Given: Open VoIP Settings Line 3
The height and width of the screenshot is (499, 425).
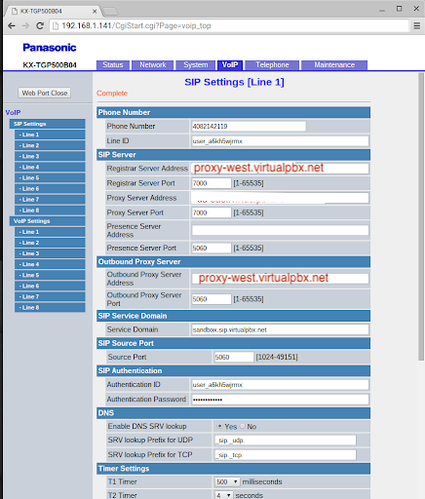Looking at the screenshot, I should [50, 253].
